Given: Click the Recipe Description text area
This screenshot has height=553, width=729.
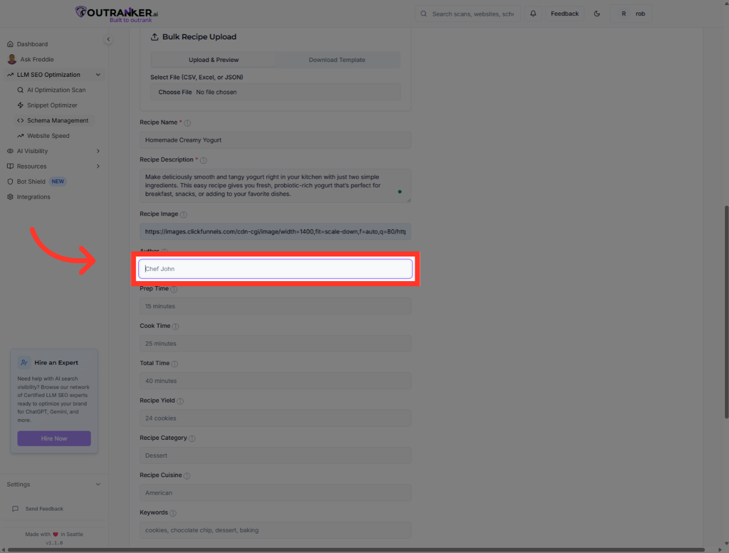Looking at the screenshot, I should click(x=275, y=186).
